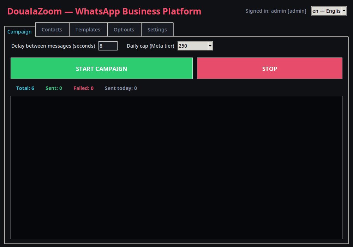353x247 pixels.
Task: Select the Campaign tab
Action: pyautogui.click(x=19, y=32)
